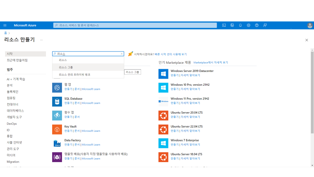Image resolution: width=314 pixels, height=177 pixels.
Task: Click the Windows 10 Pro icon
Action: 163,88
